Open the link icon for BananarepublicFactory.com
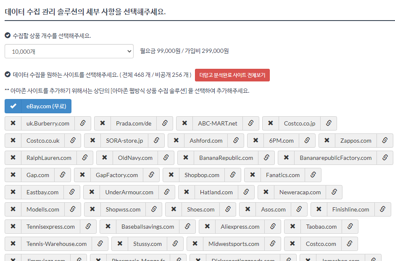Screen dimensions: 395x261 tap(385, 158)
